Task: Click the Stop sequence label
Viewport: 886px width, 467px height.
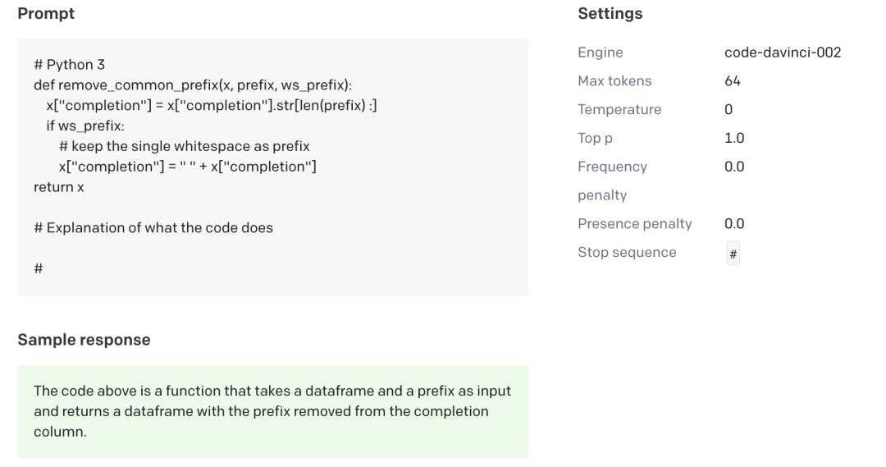Action: [x=627, y=252]
